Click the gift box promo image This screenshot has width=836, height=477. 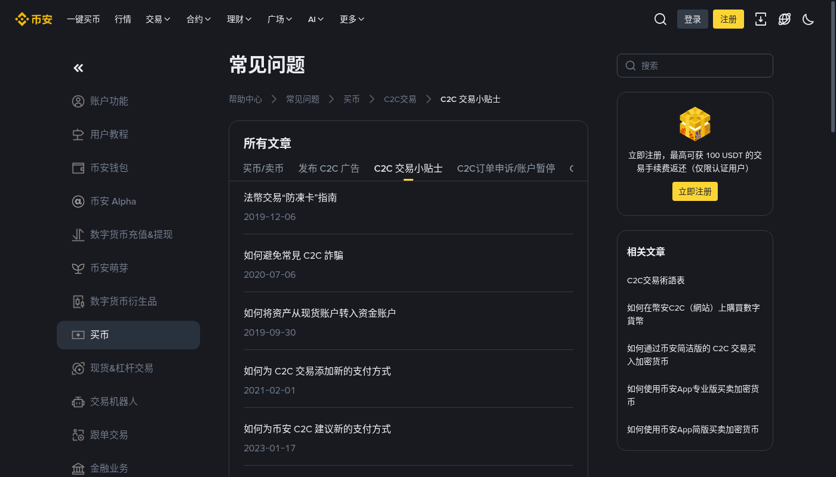tap(695, 124)
